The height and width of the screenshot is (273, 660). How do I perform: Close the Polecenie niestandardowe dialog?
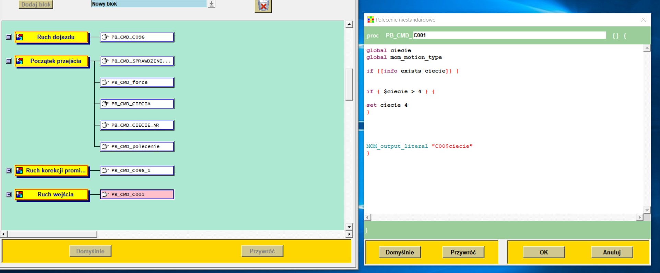(x=644, y=20)
